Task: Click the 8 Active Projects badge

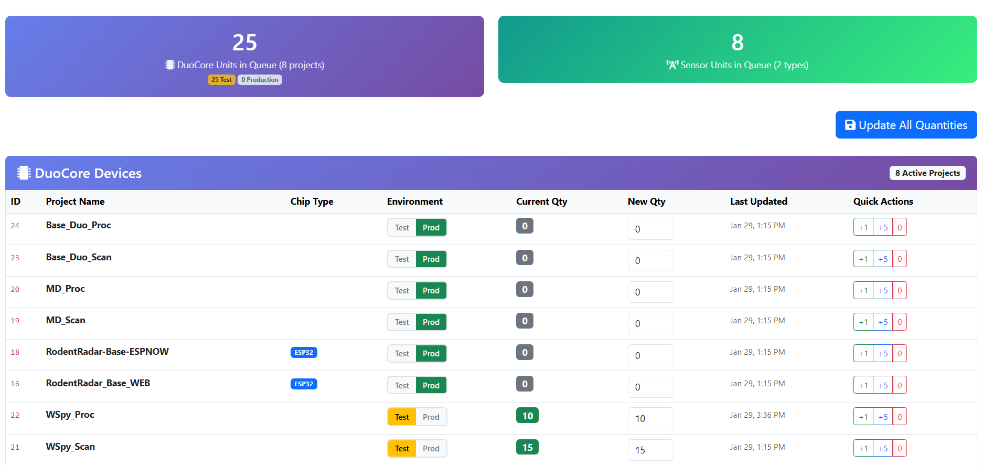Action: [927, 173]
